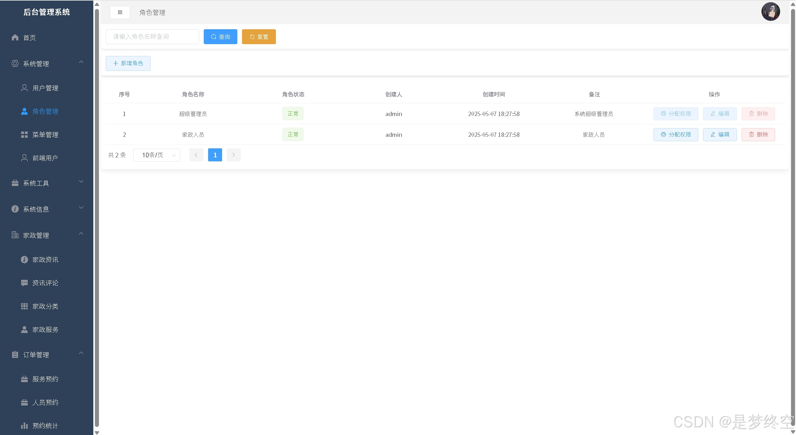Open the 10条/页 page size dropdown
This screenshot has width=796, height=435.
click(156, 155)
